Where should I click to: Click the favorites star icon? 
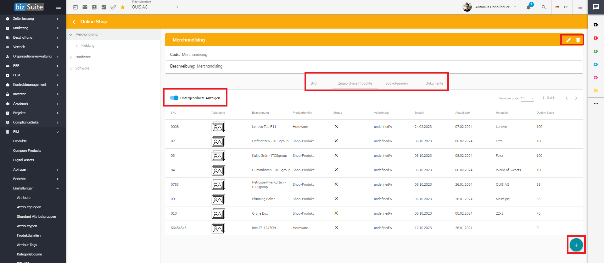tap(123, 7)
